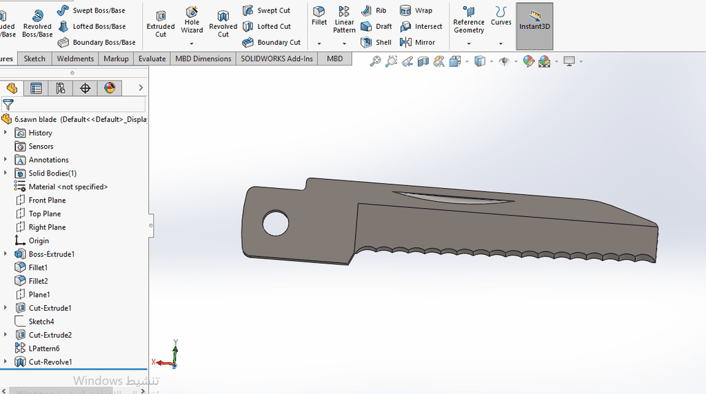The image size is (706, 394).
Task: Click the Edit Appearance color sphere icon
Action: click(x=529, y=61)
